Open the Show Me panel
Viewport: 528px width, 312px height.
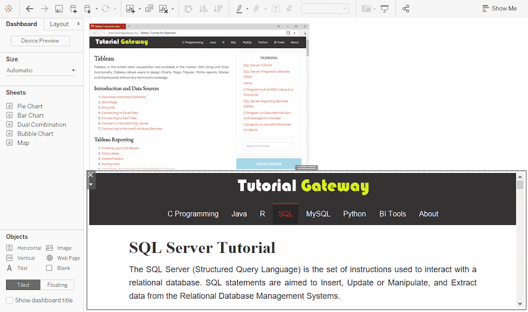point(499,8)
